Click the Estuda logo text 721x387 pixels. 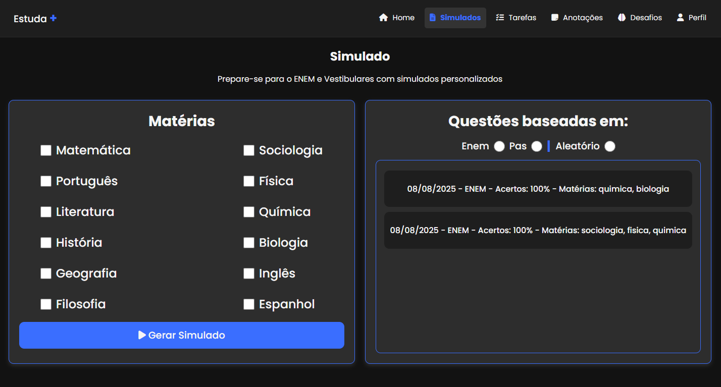pyautogui.click(x=30, y=19)
